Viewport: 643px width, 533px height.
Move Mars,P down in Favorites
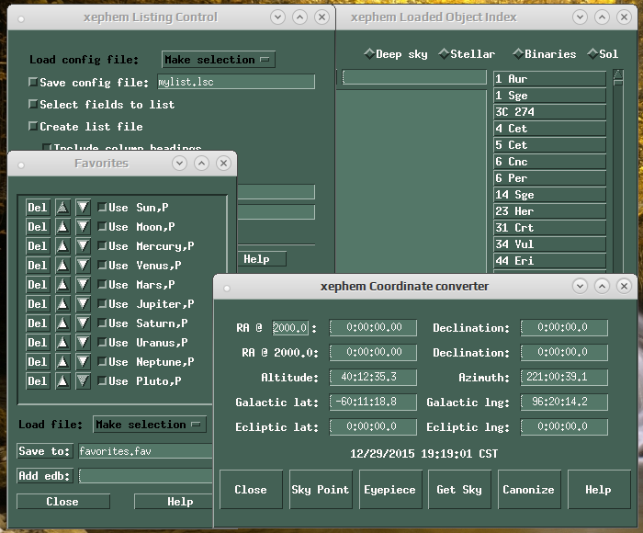tap(83, 284)
